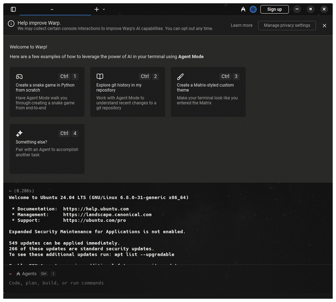Choose Explore git history card
The image size is (336, 302).
point(127,92)
